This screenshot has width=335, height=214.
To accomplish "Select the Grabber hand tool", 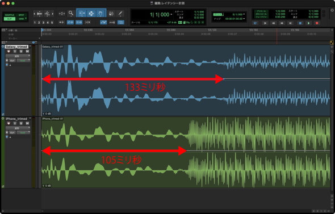I will 101,14.
